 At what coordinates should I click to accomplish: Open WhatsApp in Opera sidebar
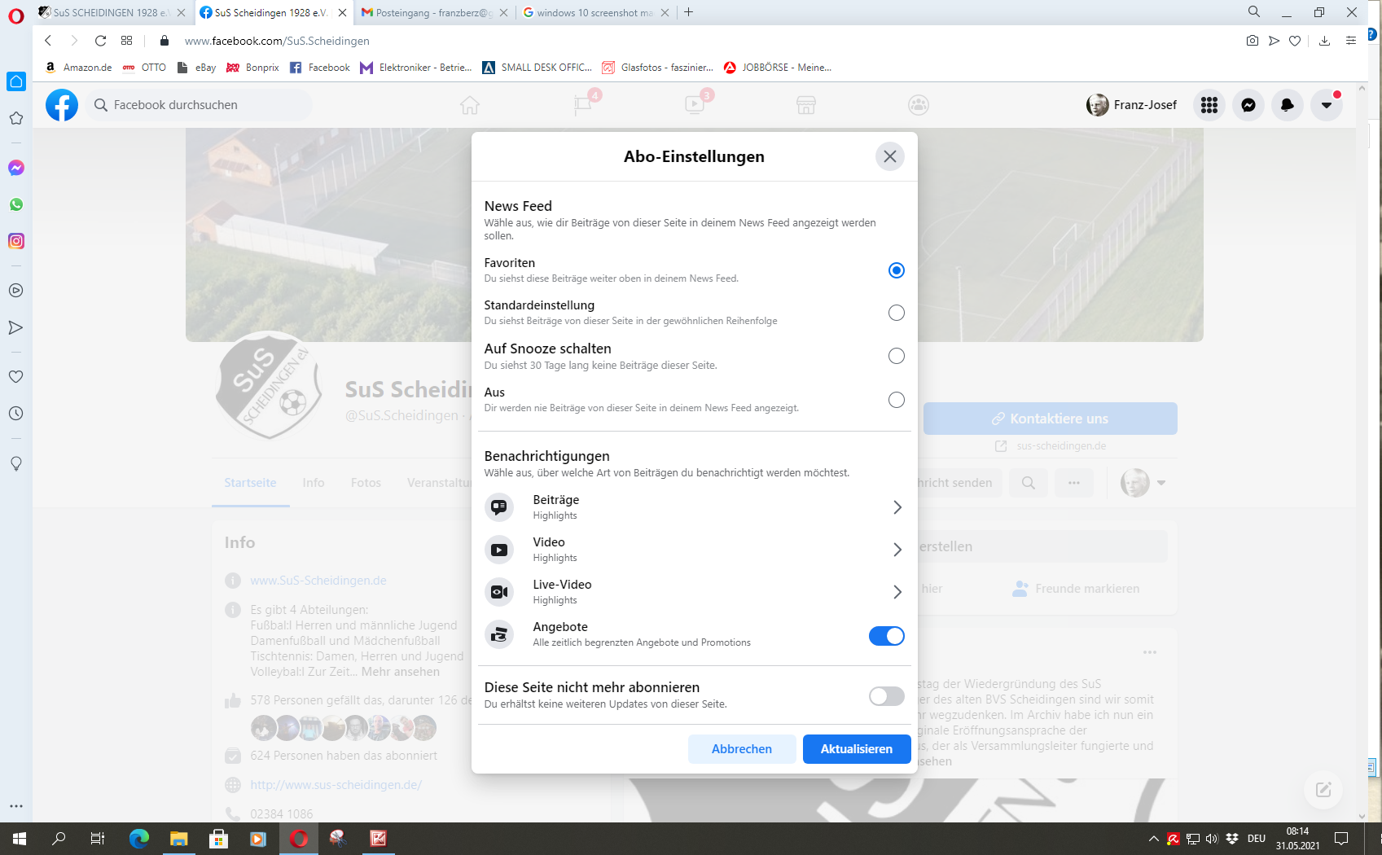[16, 204]
